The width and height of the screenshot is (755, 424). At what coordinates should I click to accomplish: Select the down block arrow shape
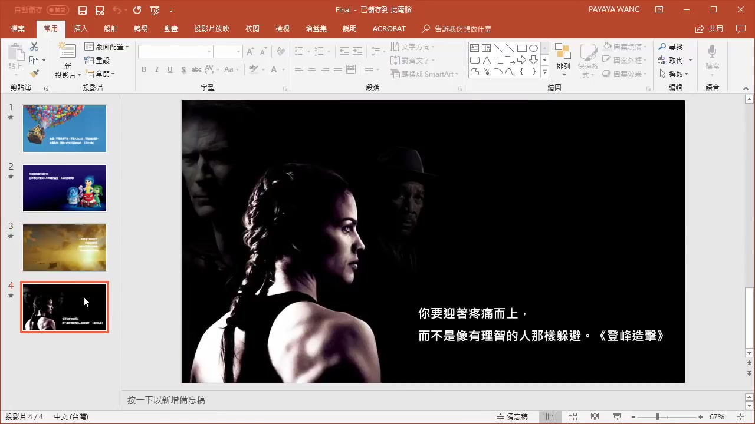click(x=534, y=60)
